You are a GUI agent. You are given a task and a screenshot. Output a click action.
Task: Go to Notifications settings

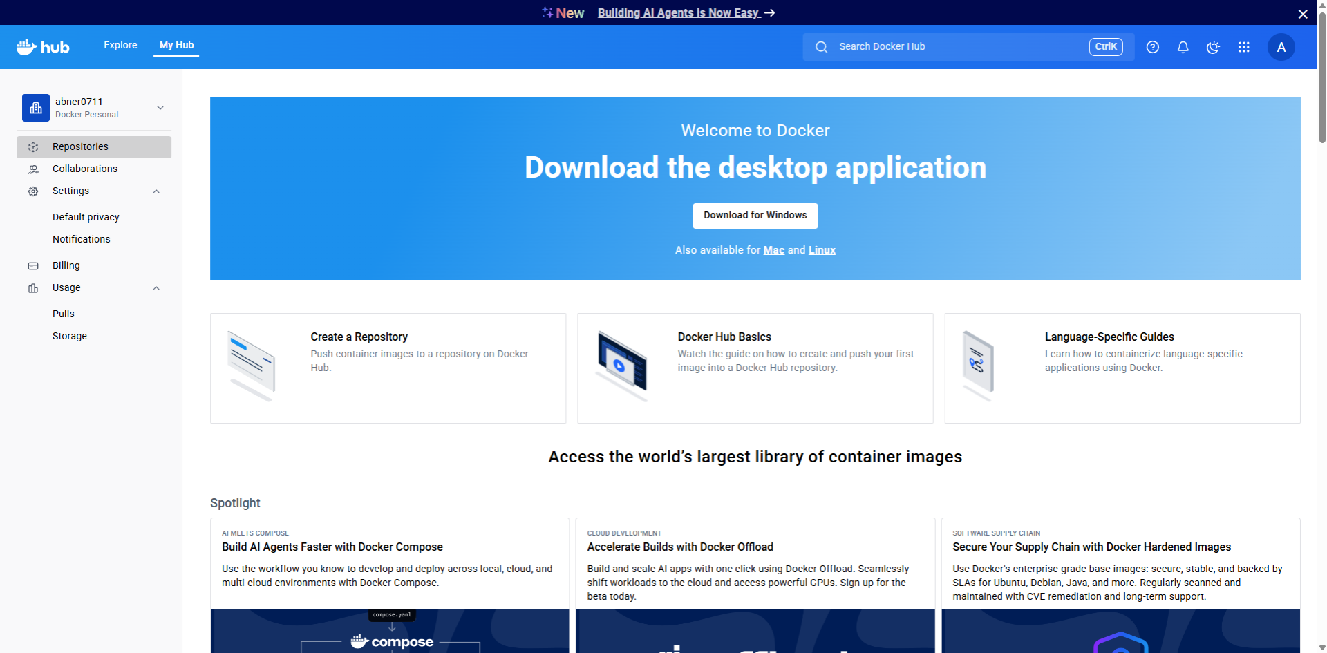click(x=81, y=239)
